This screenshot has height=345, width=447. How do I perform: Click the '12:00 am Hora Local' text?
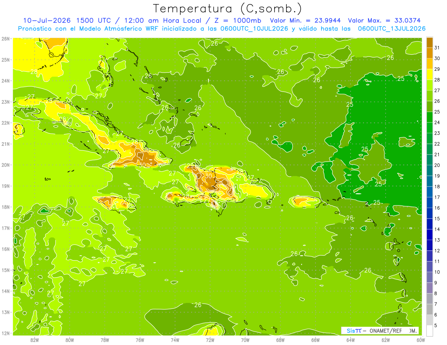(162, 20)
